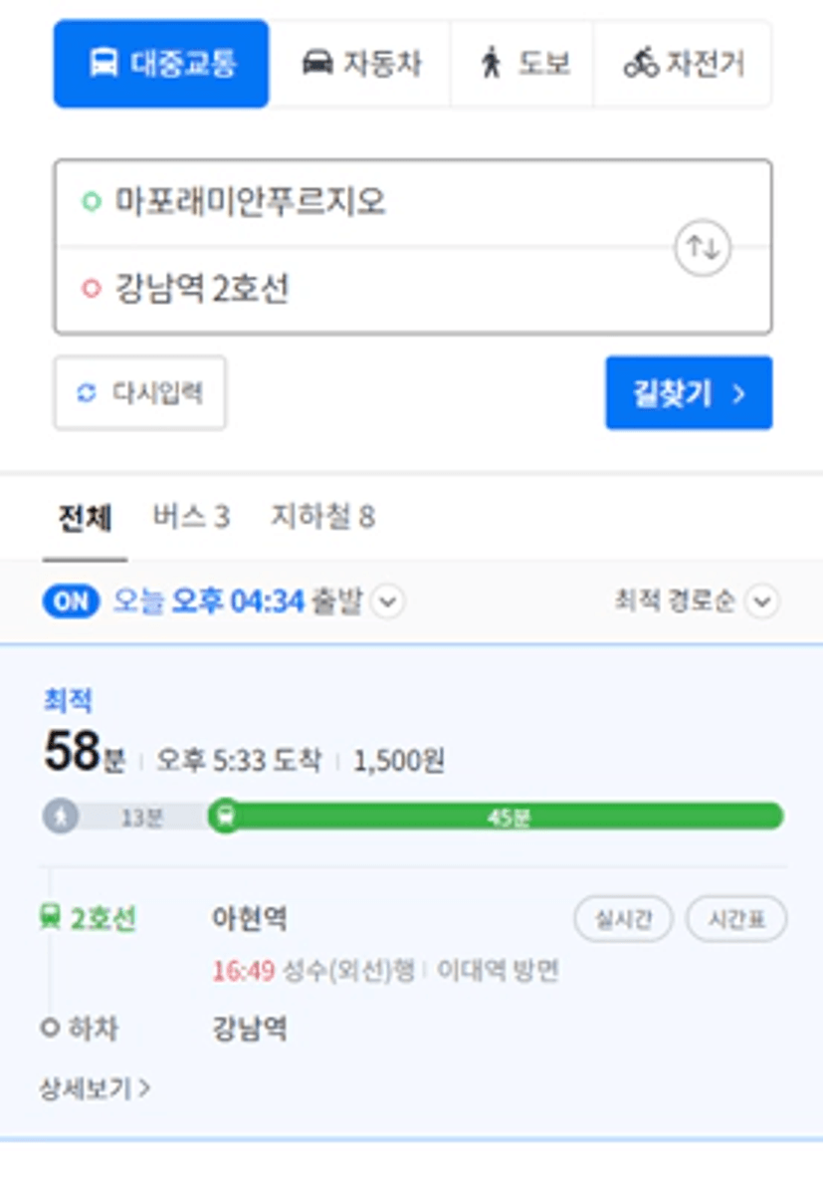The width and height of the screenshot is (823, 1180).
Task: Click the green subway icon on route bar
Action: click(226, 817)
